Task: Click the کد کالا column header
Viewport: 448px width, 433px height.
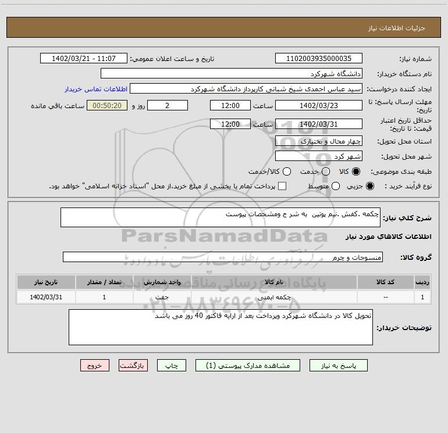Action: pyautogui.click(x=385, y=282)
